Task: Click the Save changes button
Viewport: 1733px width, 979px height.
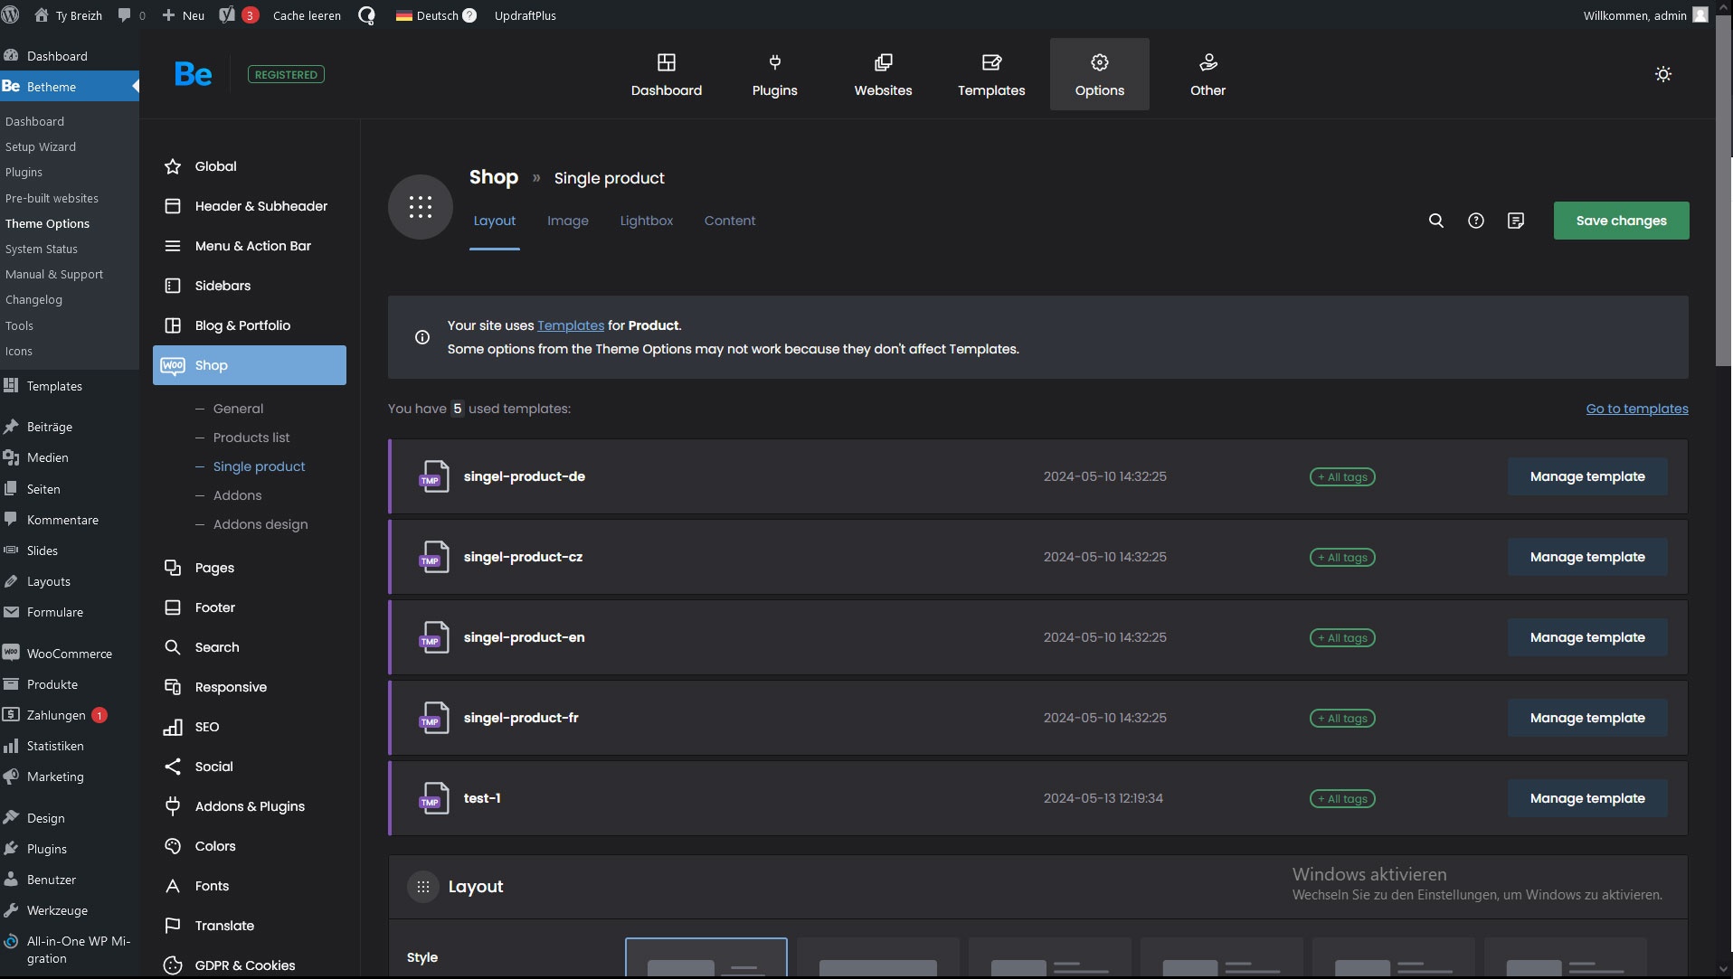Action: click(x=1621, y=221)
